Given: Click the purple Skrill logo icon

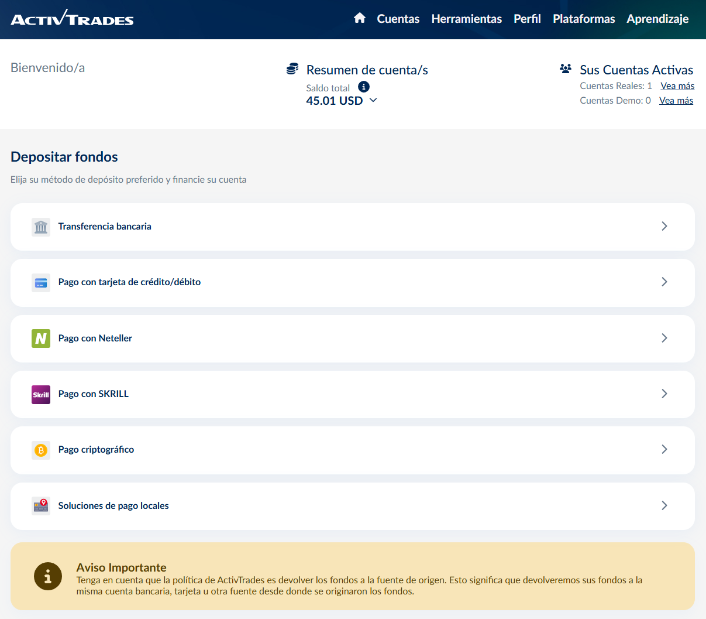Looking at the screenshot, I should pyautogui.click(x=41, y=395).
